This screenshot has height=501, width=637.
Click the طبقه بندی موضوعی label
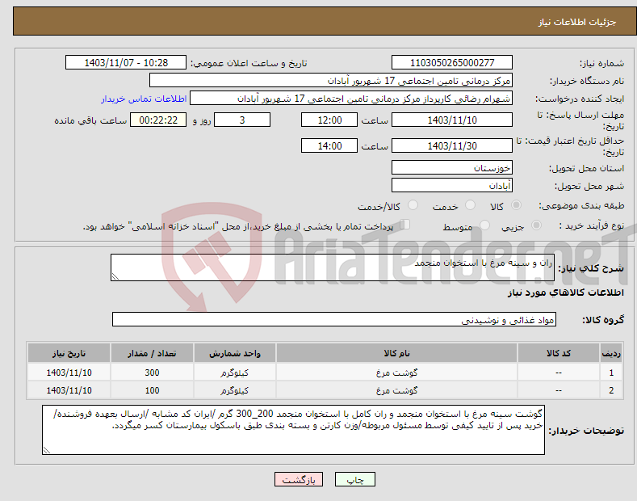click(x=581, y=205)
